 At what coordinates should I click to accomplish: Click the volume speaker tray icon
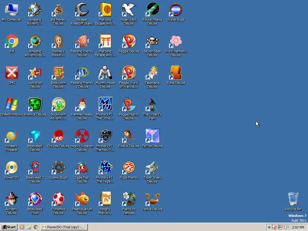[x=286, y=227]
